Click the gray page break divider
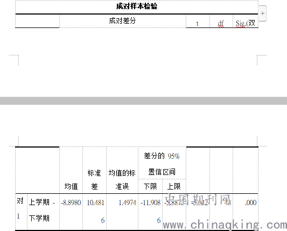 pyautogui.click(x=143, y=101)
